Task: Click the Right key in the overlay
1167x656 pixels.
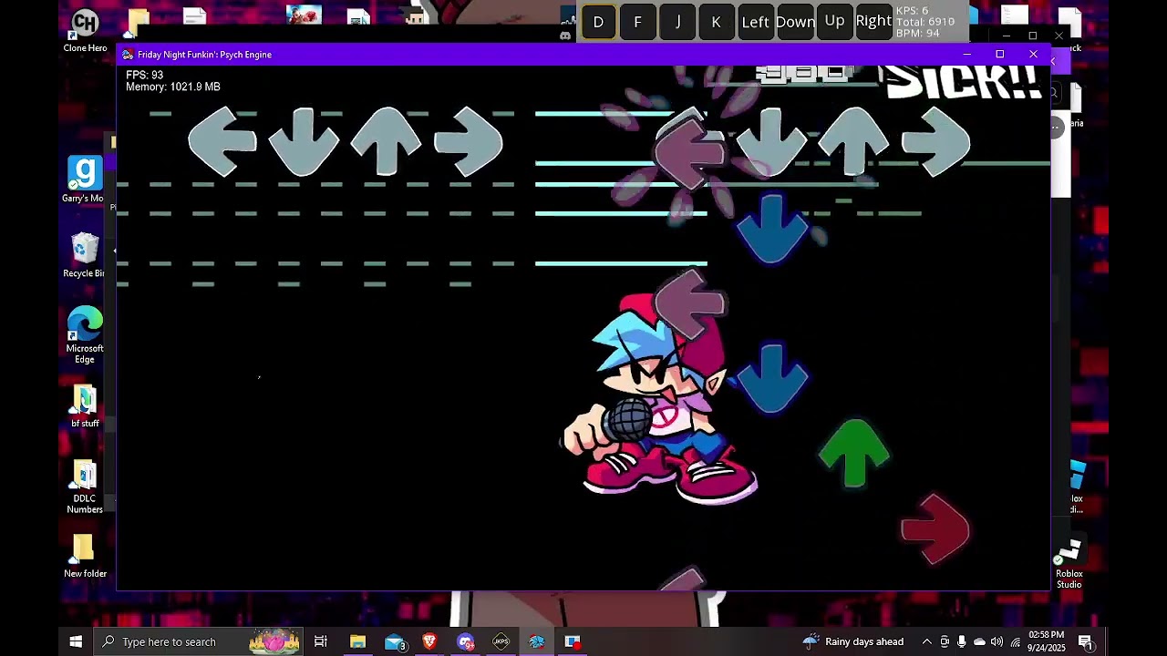Action: (x=873, y=22)
